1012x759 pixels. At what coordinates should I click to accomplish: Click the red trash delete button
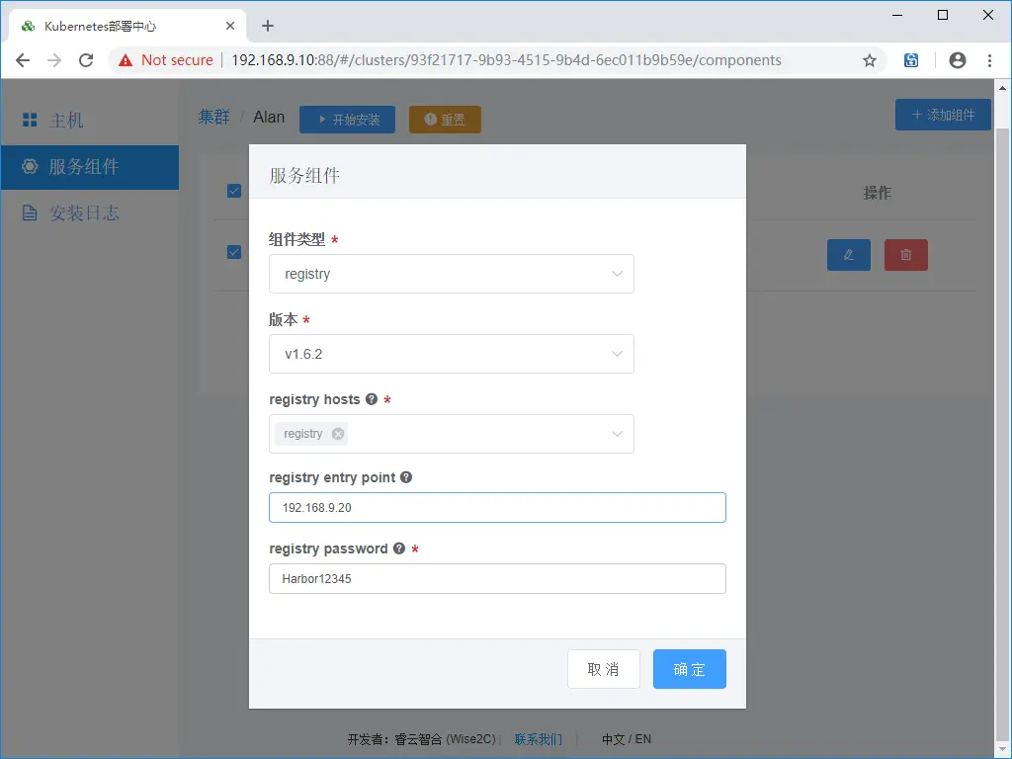tap(905, 255)
